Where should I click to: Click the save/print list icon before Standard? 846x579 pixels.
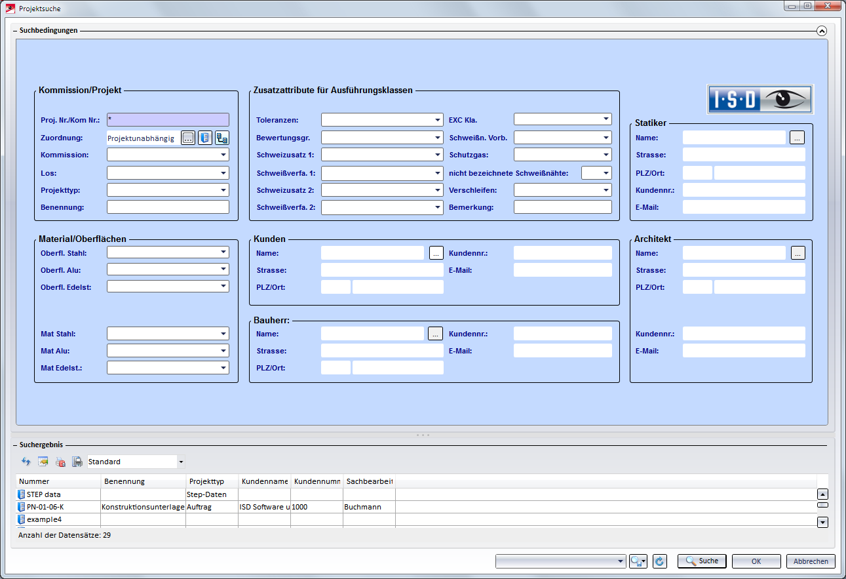tap(77, 462)
